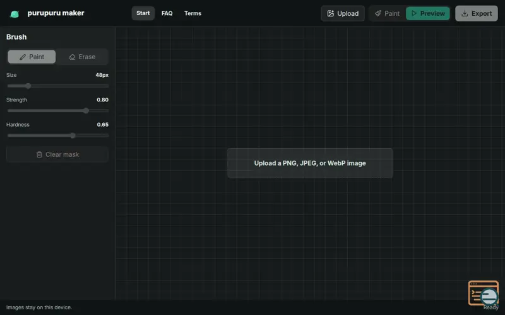
Task: Click the upload image drop area
Action: click(x=310, y=163)
